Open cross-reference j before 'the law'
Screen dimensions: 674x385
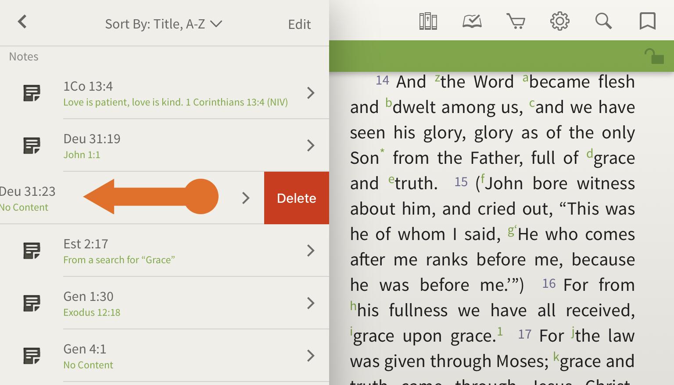click(573, 332)
